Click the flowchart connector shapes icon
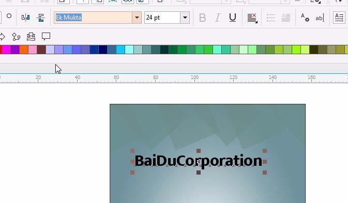 click(x=16, y=37)
